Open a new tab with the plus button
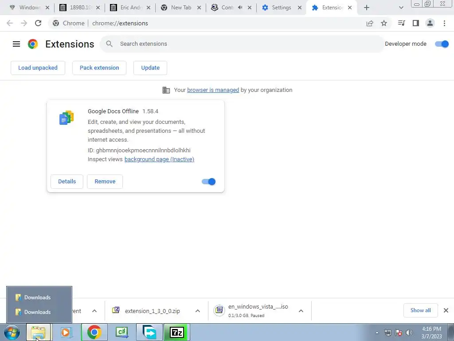 367,8
